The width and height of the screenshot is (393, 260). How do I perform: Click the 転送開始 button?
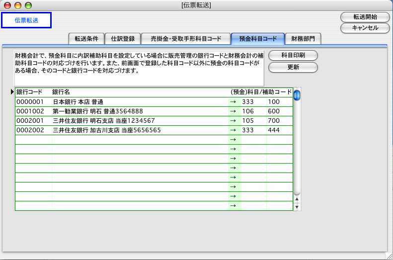[x=365, y=17]
